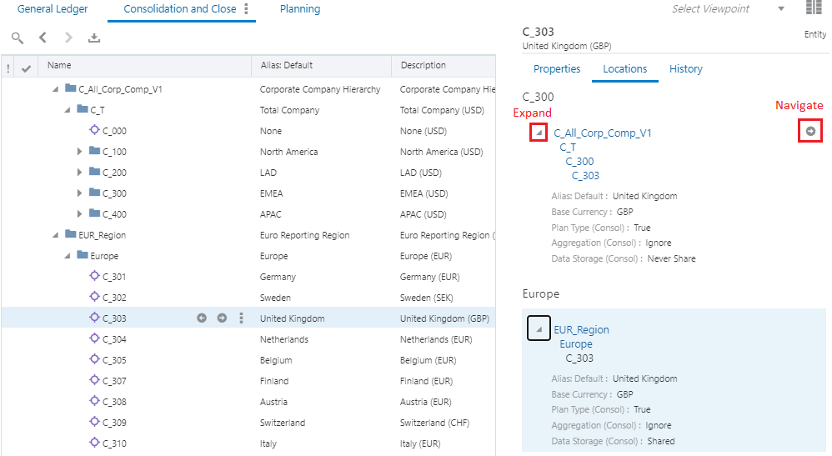The image size is (832, 456).
Task: Select the C_302 node icon
Action: tap(94, 296)
